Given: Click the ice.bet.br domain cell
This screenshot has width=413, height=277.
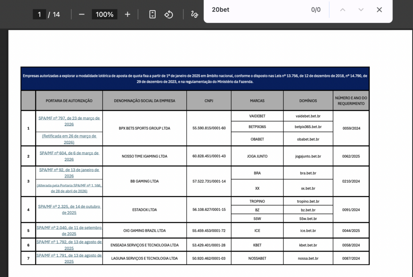Looking at the screenshot, I should tap(308, 231).
